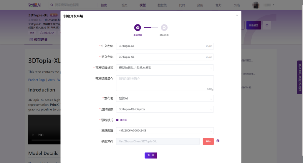Click the Project Page link
The height and width of the screenshot is (163, 303).
pos(37,80)
